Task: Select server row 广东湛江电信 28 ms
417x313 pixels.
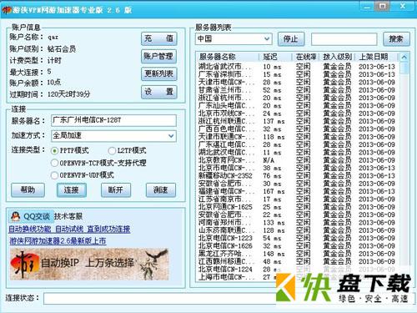Action: pyautogui.click(x=297, y=144)
